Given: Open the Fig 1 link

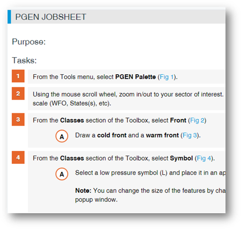Looking at the screenshot, I should tap(167, 77).
